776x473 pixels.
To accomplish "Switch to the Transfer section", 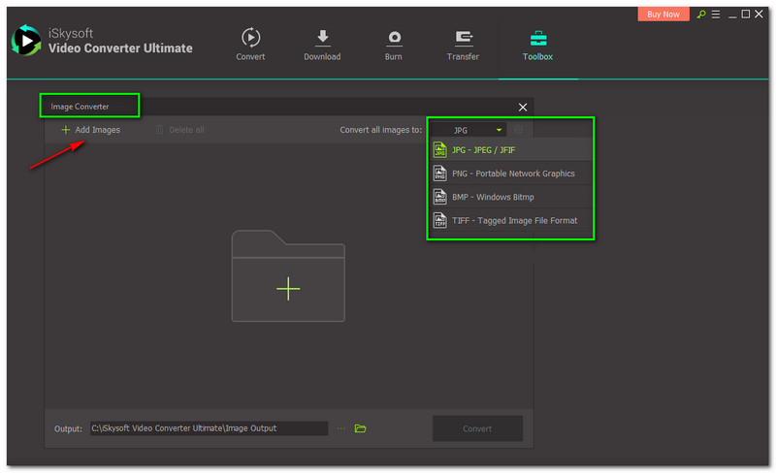I will coord(463,45).
